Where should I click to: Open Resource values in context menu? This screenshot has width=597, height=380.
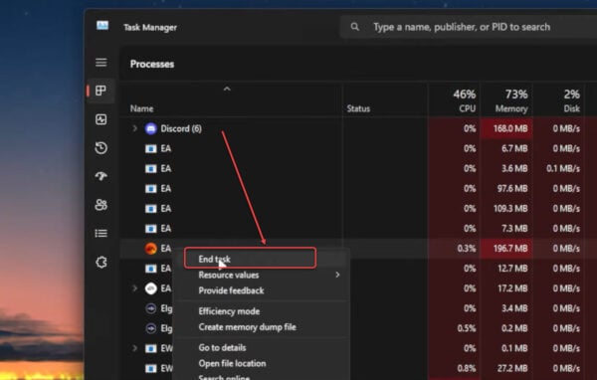(229, 275)
